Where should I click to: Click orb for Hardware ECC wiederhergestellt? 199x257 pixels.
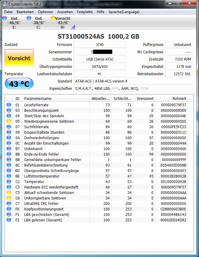9,187
